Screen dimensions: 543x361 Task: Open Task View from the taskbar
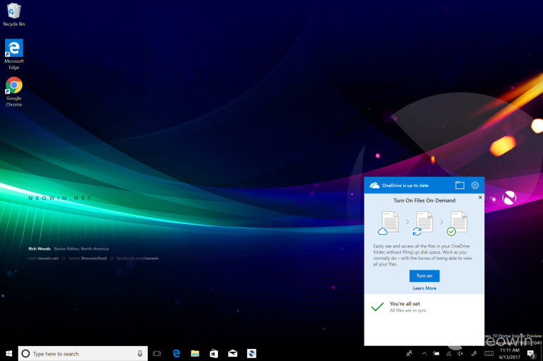pos(157,353)
